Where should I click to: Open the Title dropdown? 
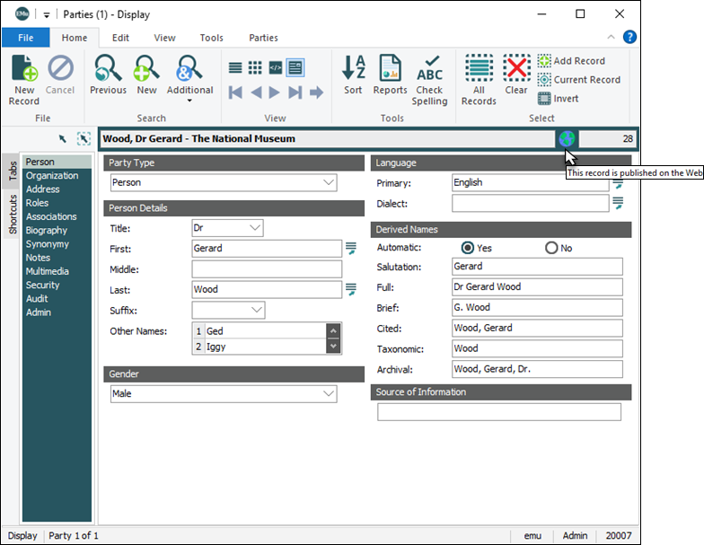pos(255,228)
